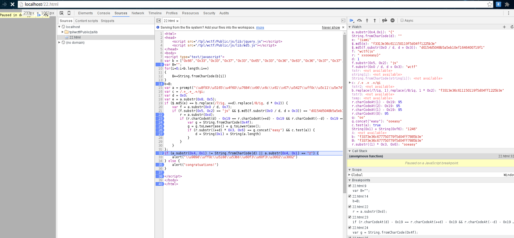
Task: Collapse the Watch section
Action: 350,27
